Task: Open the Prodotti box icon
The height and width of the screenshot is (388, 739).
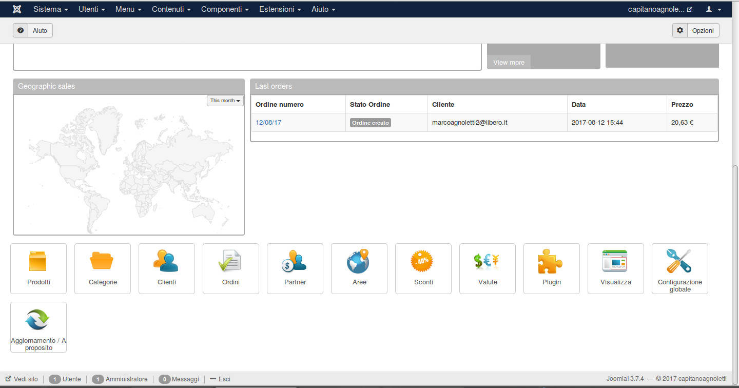Action: (x=38, y=262)
